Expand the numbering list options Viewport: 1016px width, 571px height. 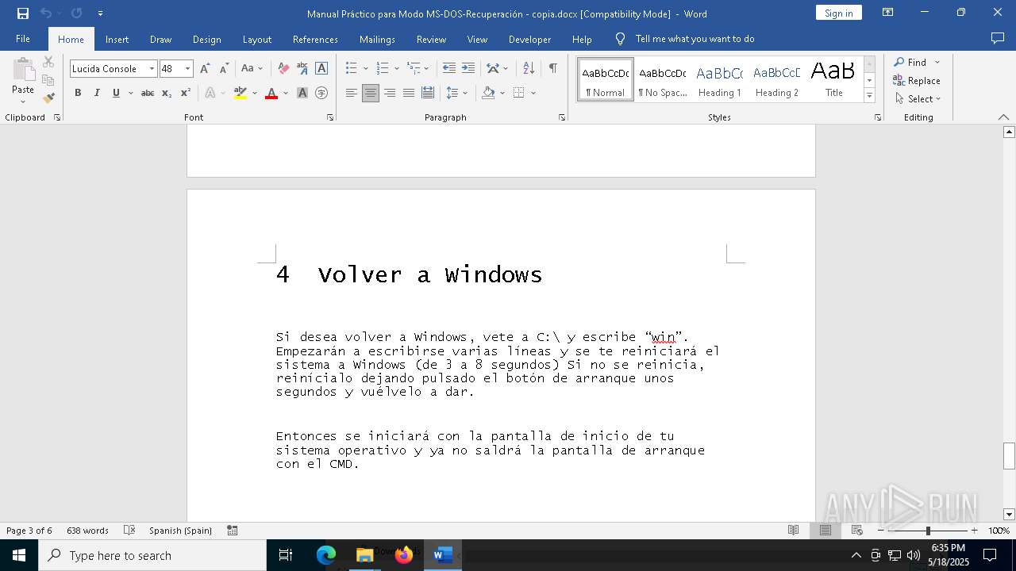[x=396, y=69]
